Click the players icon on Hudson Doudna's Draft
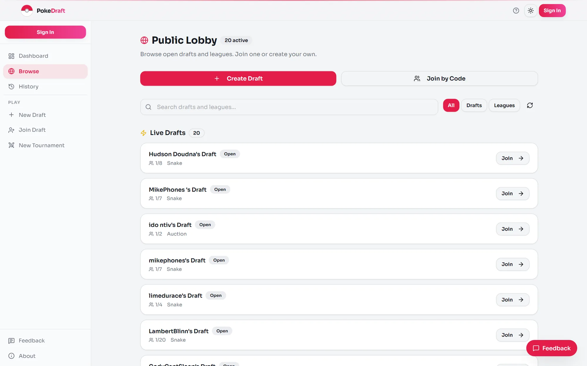This screenshot has height=366, width=587. click(x=151, y=163)
